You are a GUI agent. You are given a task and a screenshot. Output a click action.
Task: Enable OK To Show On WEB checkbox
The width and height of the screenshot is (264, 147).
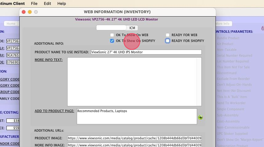coord(112,35)
